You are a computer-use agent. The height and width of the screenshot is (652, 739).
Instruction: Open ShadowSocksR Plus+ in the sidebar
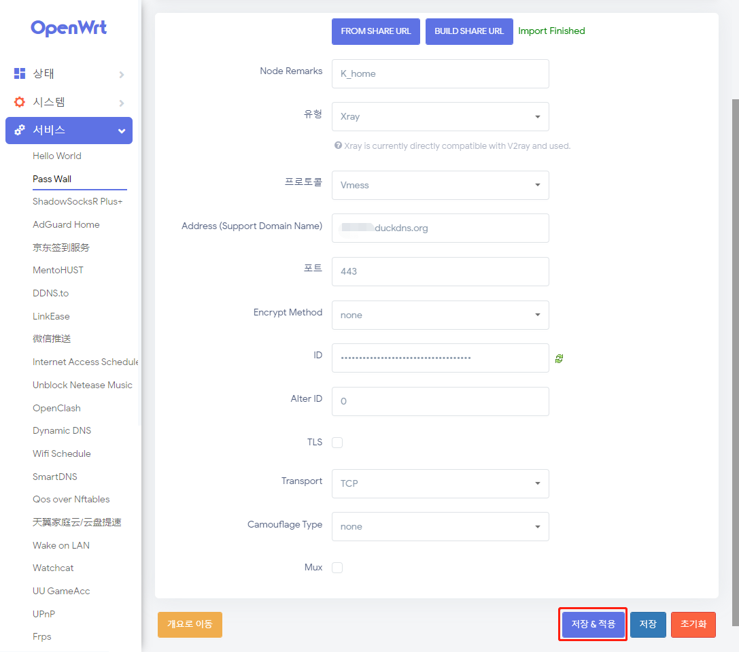point(78,202)
